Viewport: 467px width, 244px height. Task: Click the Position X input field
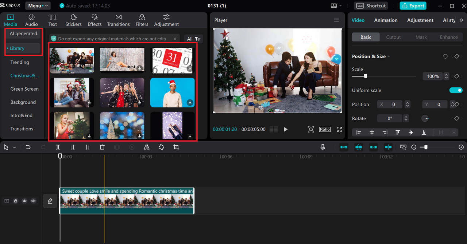pos(390,105)
